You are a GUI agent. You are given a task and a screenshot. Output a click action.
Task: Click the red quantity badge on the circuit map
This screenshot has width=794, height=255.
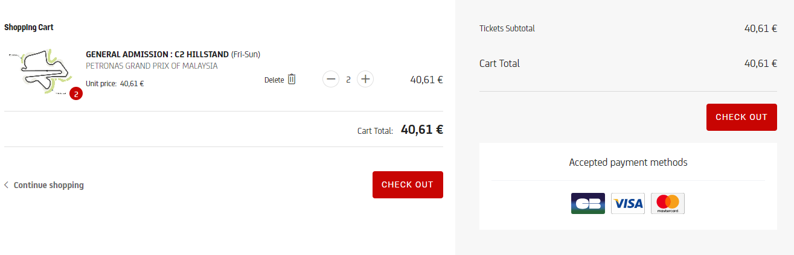(76, 94)
